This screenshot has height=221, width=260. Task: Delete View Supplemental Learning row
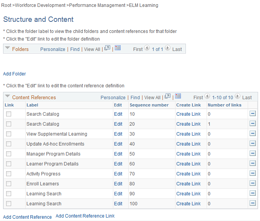(253, 133)
